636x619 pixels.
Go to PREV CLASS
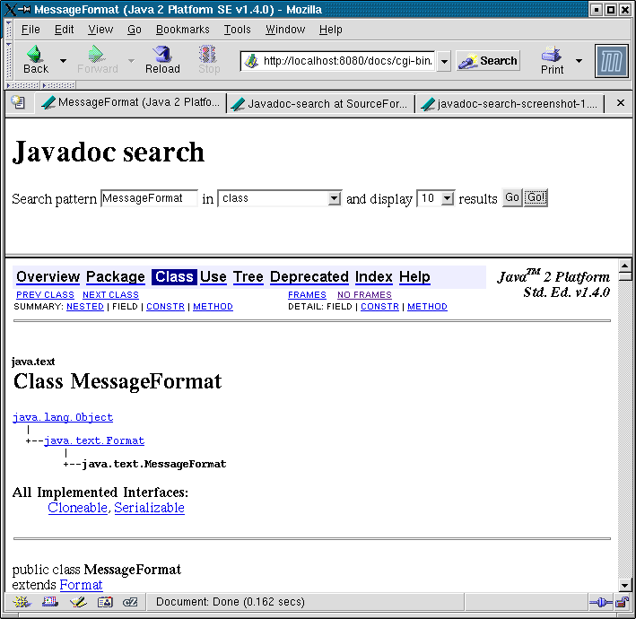click(x=45, y=295)
